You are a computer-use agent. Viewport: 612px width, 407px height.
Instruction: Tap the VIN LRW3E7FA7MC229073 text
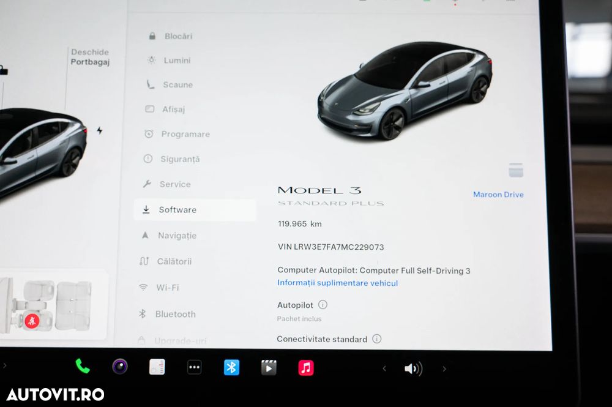(x=331, y=247)
